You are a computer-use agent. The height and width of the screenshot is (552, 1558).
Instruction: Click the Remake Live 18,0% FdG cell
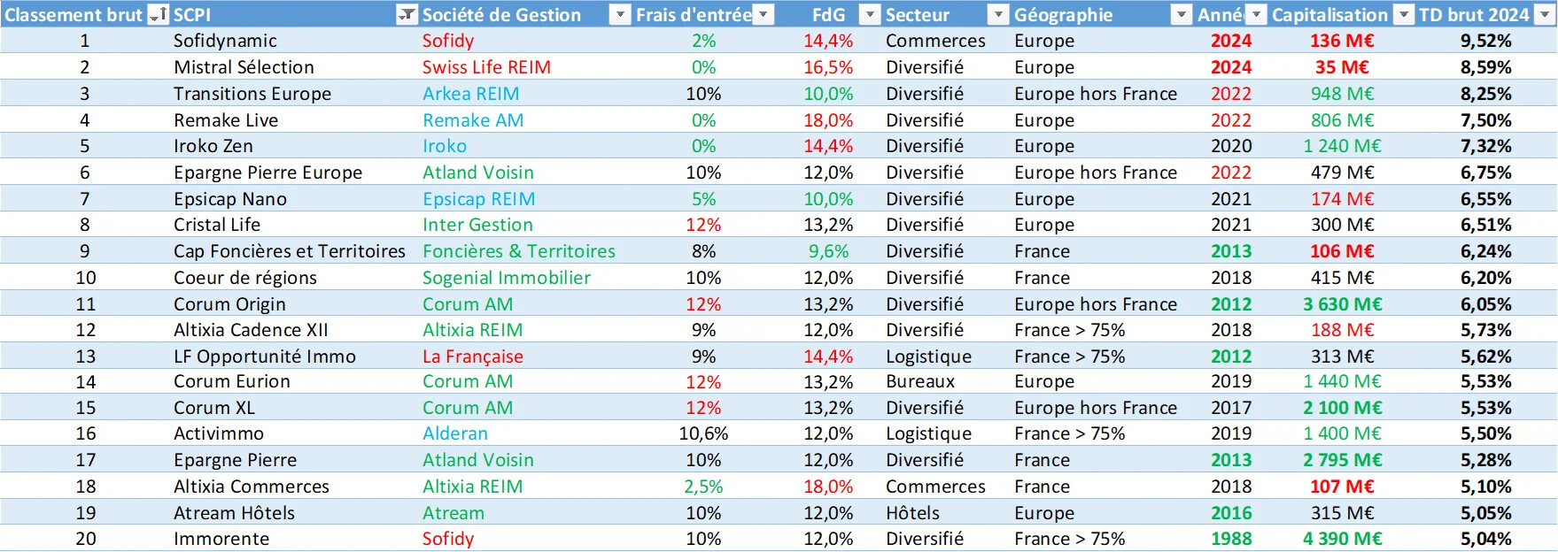coord(828,120)
